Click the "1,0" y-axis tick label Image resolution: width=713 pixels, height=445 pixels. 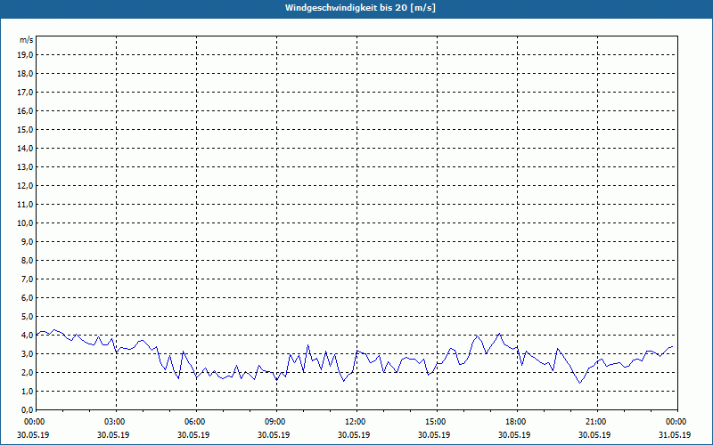(x=27, y=391)
